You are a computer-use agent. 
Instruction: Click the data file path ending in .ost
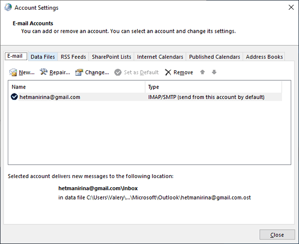coord(154,198)
